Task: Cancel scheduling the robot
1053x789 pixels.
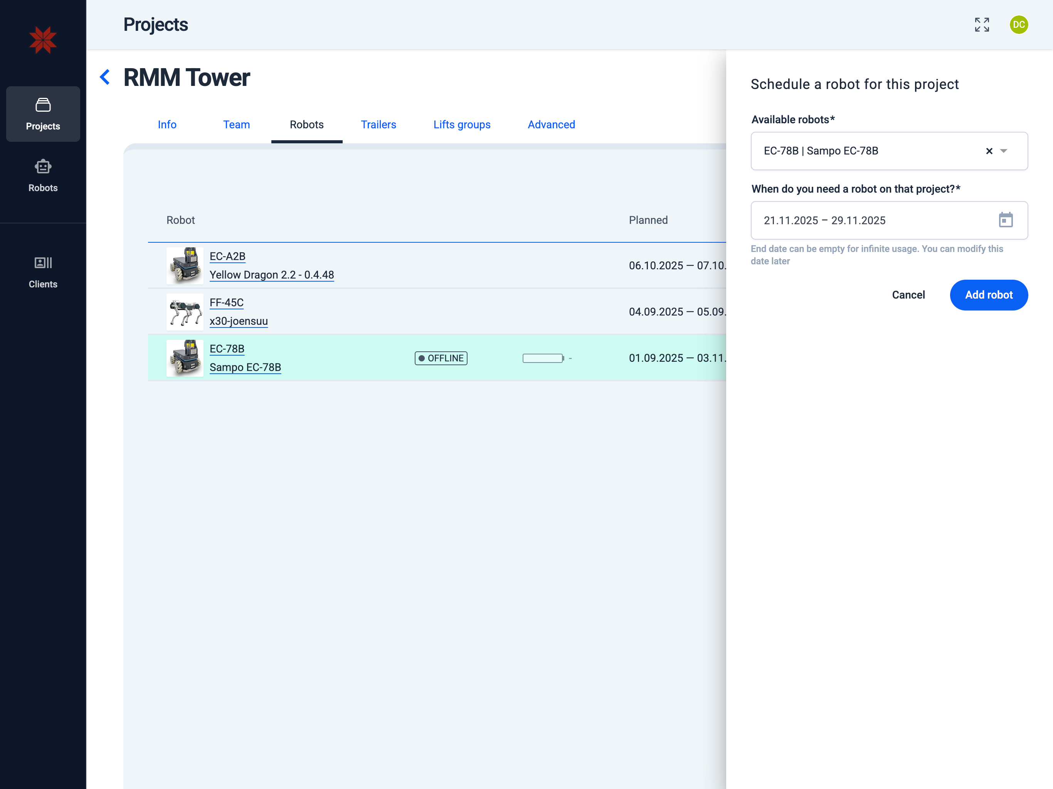Action: pyautogui.click(x=908, y=295)
